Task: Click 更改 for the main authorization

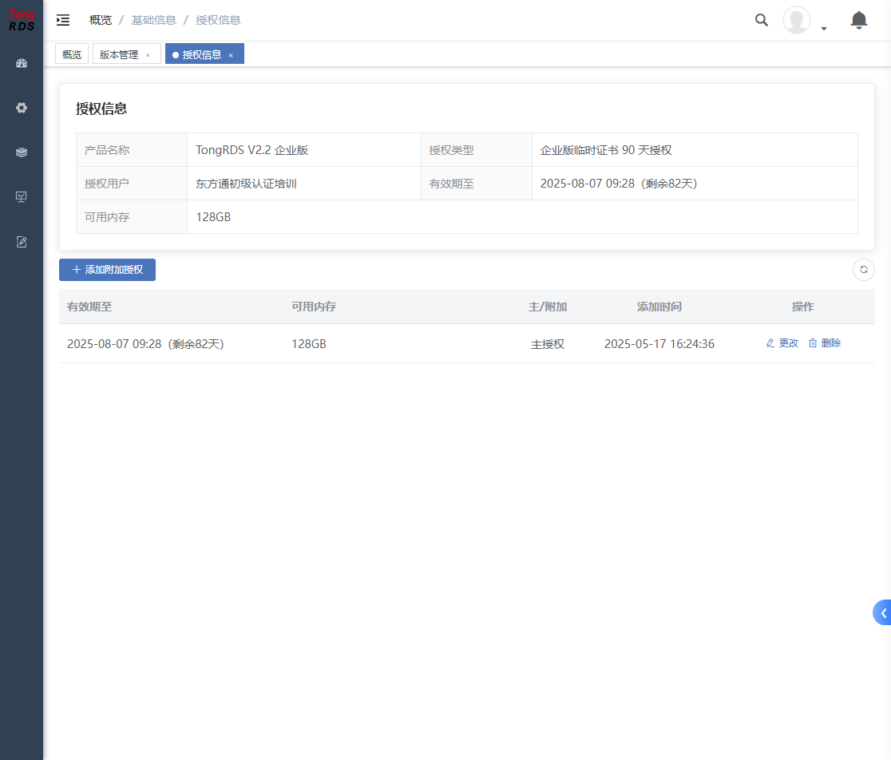Action: tap(782, 343)
